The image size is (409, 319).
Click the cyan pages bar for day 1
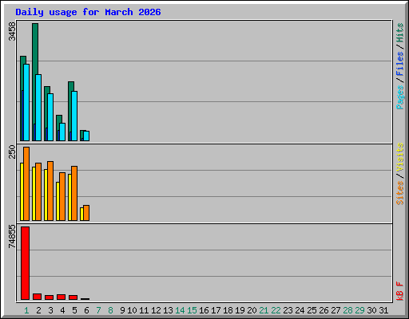(26, 102)
